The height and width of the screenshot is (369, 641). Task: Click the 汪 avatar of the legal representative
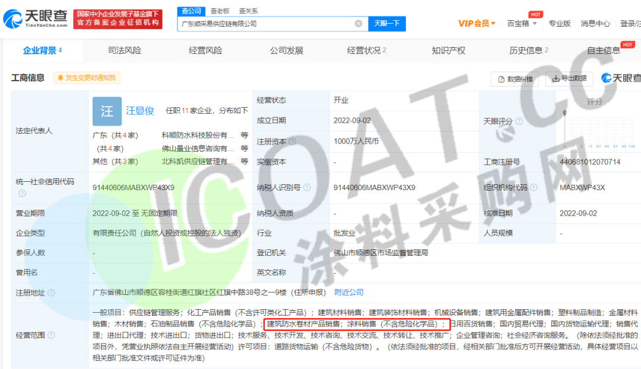point(107,111)
